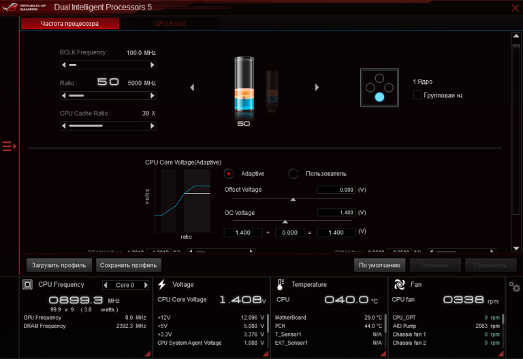The height and width of the screenshot is (359, 523).
Task: Click the DRAM Frequency 2392.3 MHz value
Action: click(131, 326)
